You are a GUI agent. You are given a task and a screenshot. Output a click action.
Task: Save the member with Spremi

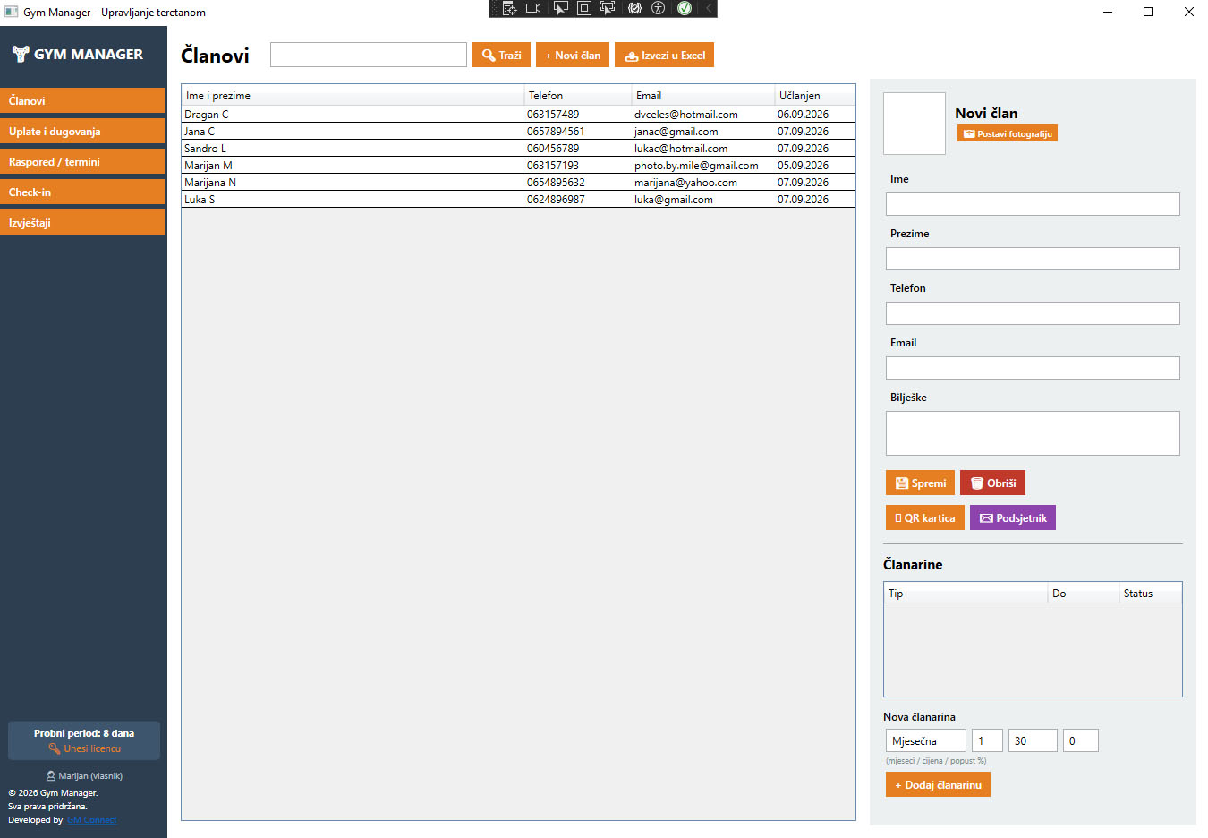921,483
